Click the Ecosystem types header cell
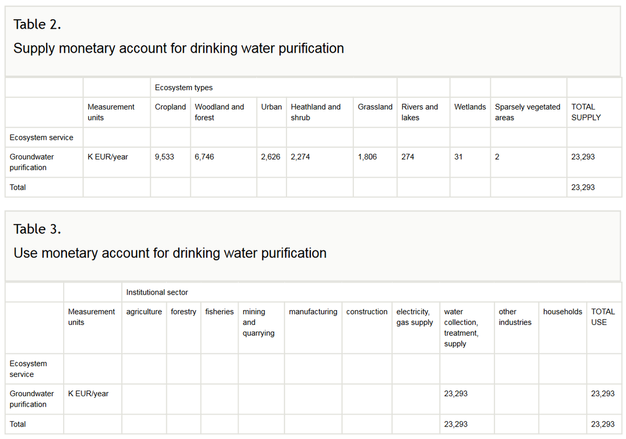Image resolution: width=626 pixels, height=439 pixels. point(184,88)
